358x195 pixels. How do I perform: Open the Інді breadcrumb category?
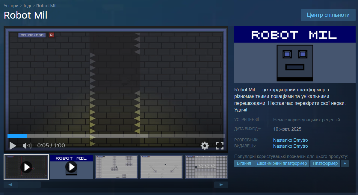click(27, 6)
